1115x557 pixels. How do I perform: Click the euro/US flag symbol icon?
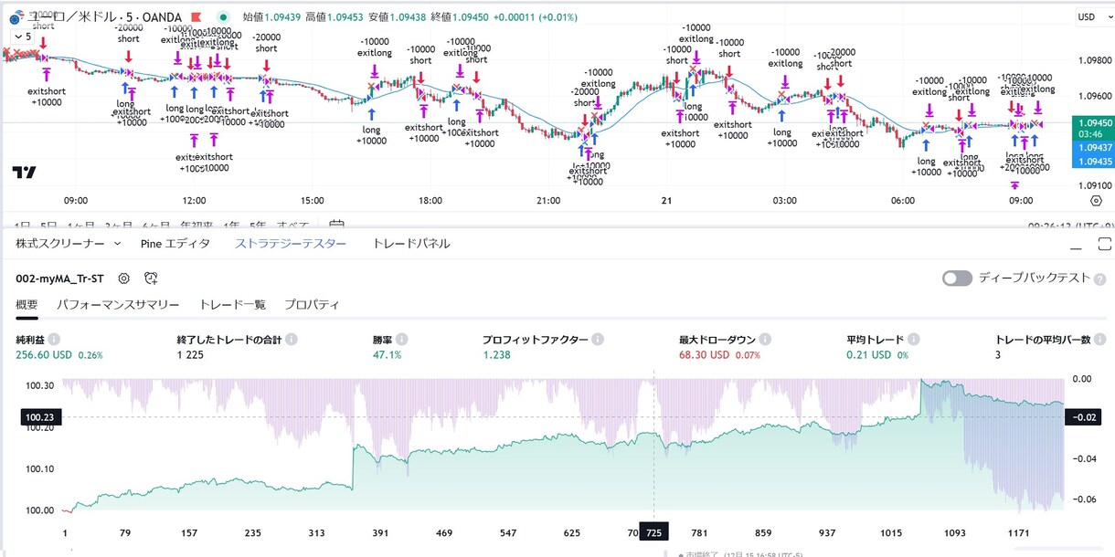[x=15, y=16]
